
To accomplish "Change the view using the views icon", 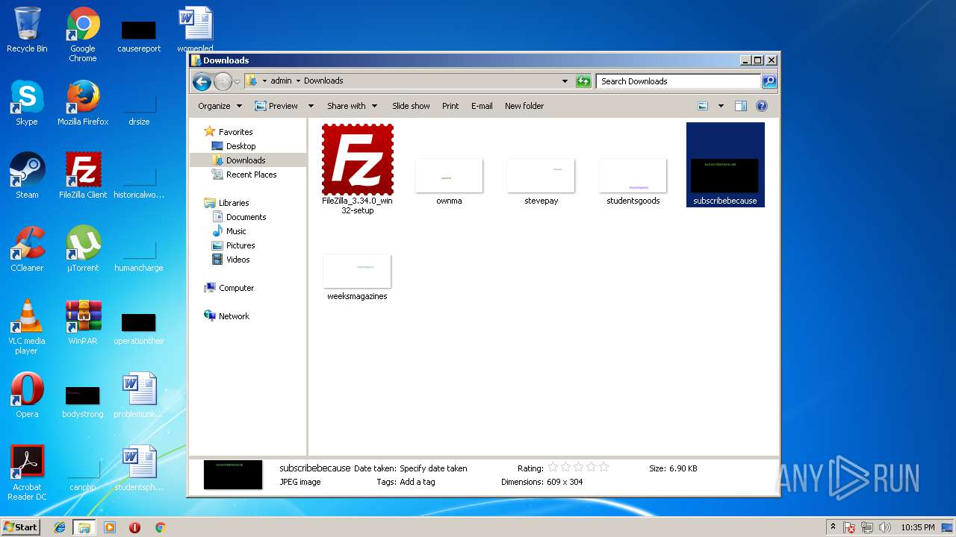I will click(704, 106).
